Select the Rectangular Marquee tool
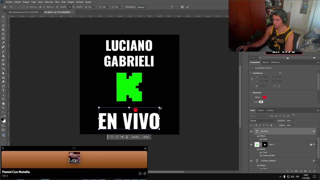 pos(3,21)
